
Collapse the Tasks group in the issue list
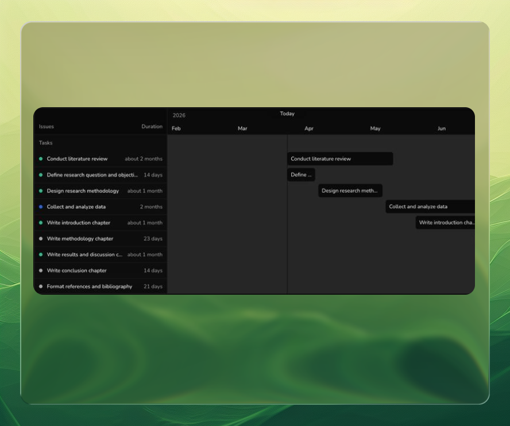click(x=45, y=143)
